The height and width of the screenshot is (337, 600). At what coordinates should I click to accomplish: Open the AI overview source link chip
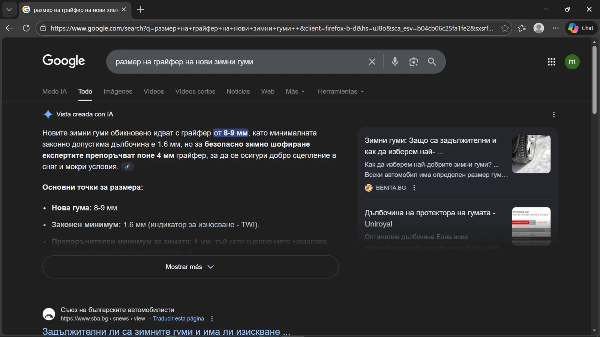pos(127,167)
